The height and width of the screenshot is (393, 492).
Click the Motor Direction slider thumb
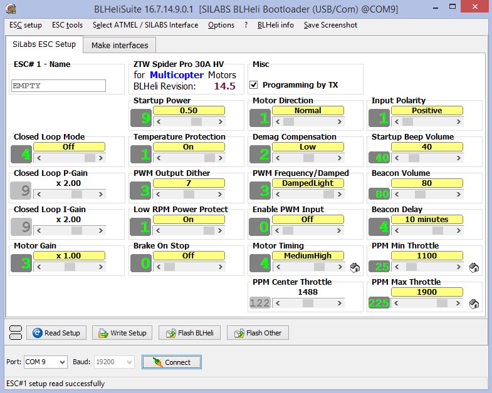[x=289, y=121]
